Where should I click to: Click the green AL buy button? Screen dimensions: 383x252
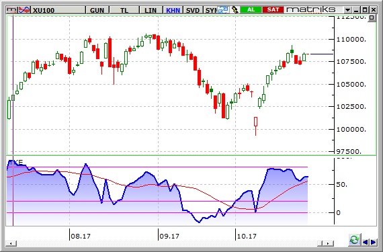click(251, 10)
